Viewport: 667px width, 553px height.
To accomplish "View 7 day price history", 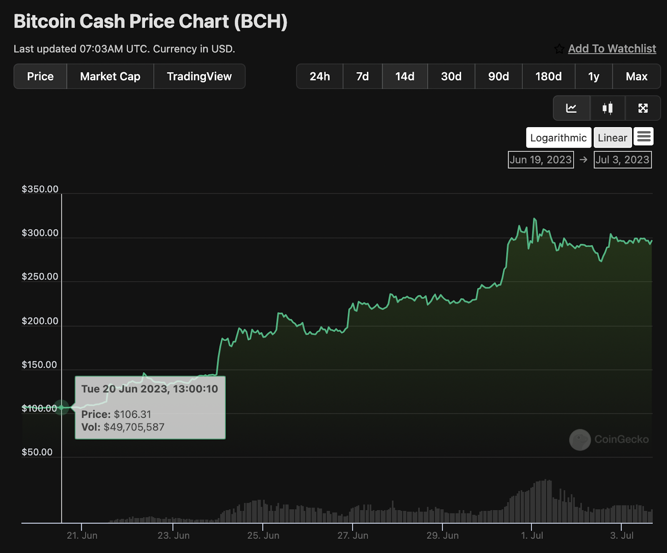I will tap(362, 76).
